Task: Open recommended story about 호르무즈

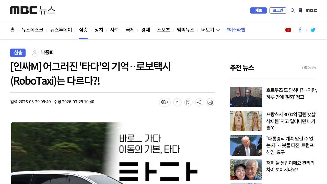Action: click(291, 94)
